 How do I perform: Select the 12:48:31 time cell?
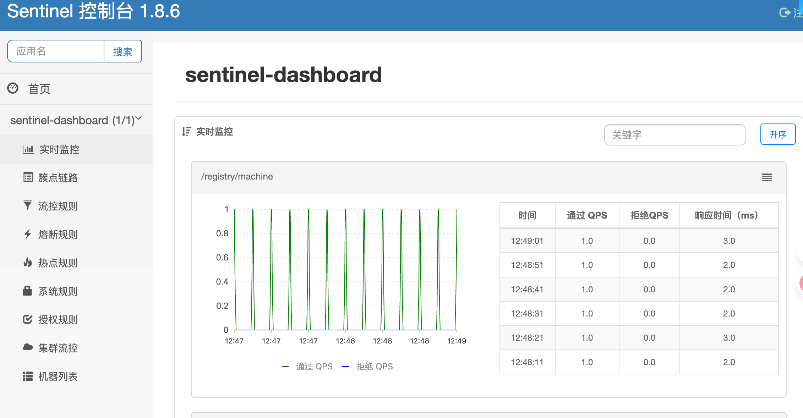[527, 314]
